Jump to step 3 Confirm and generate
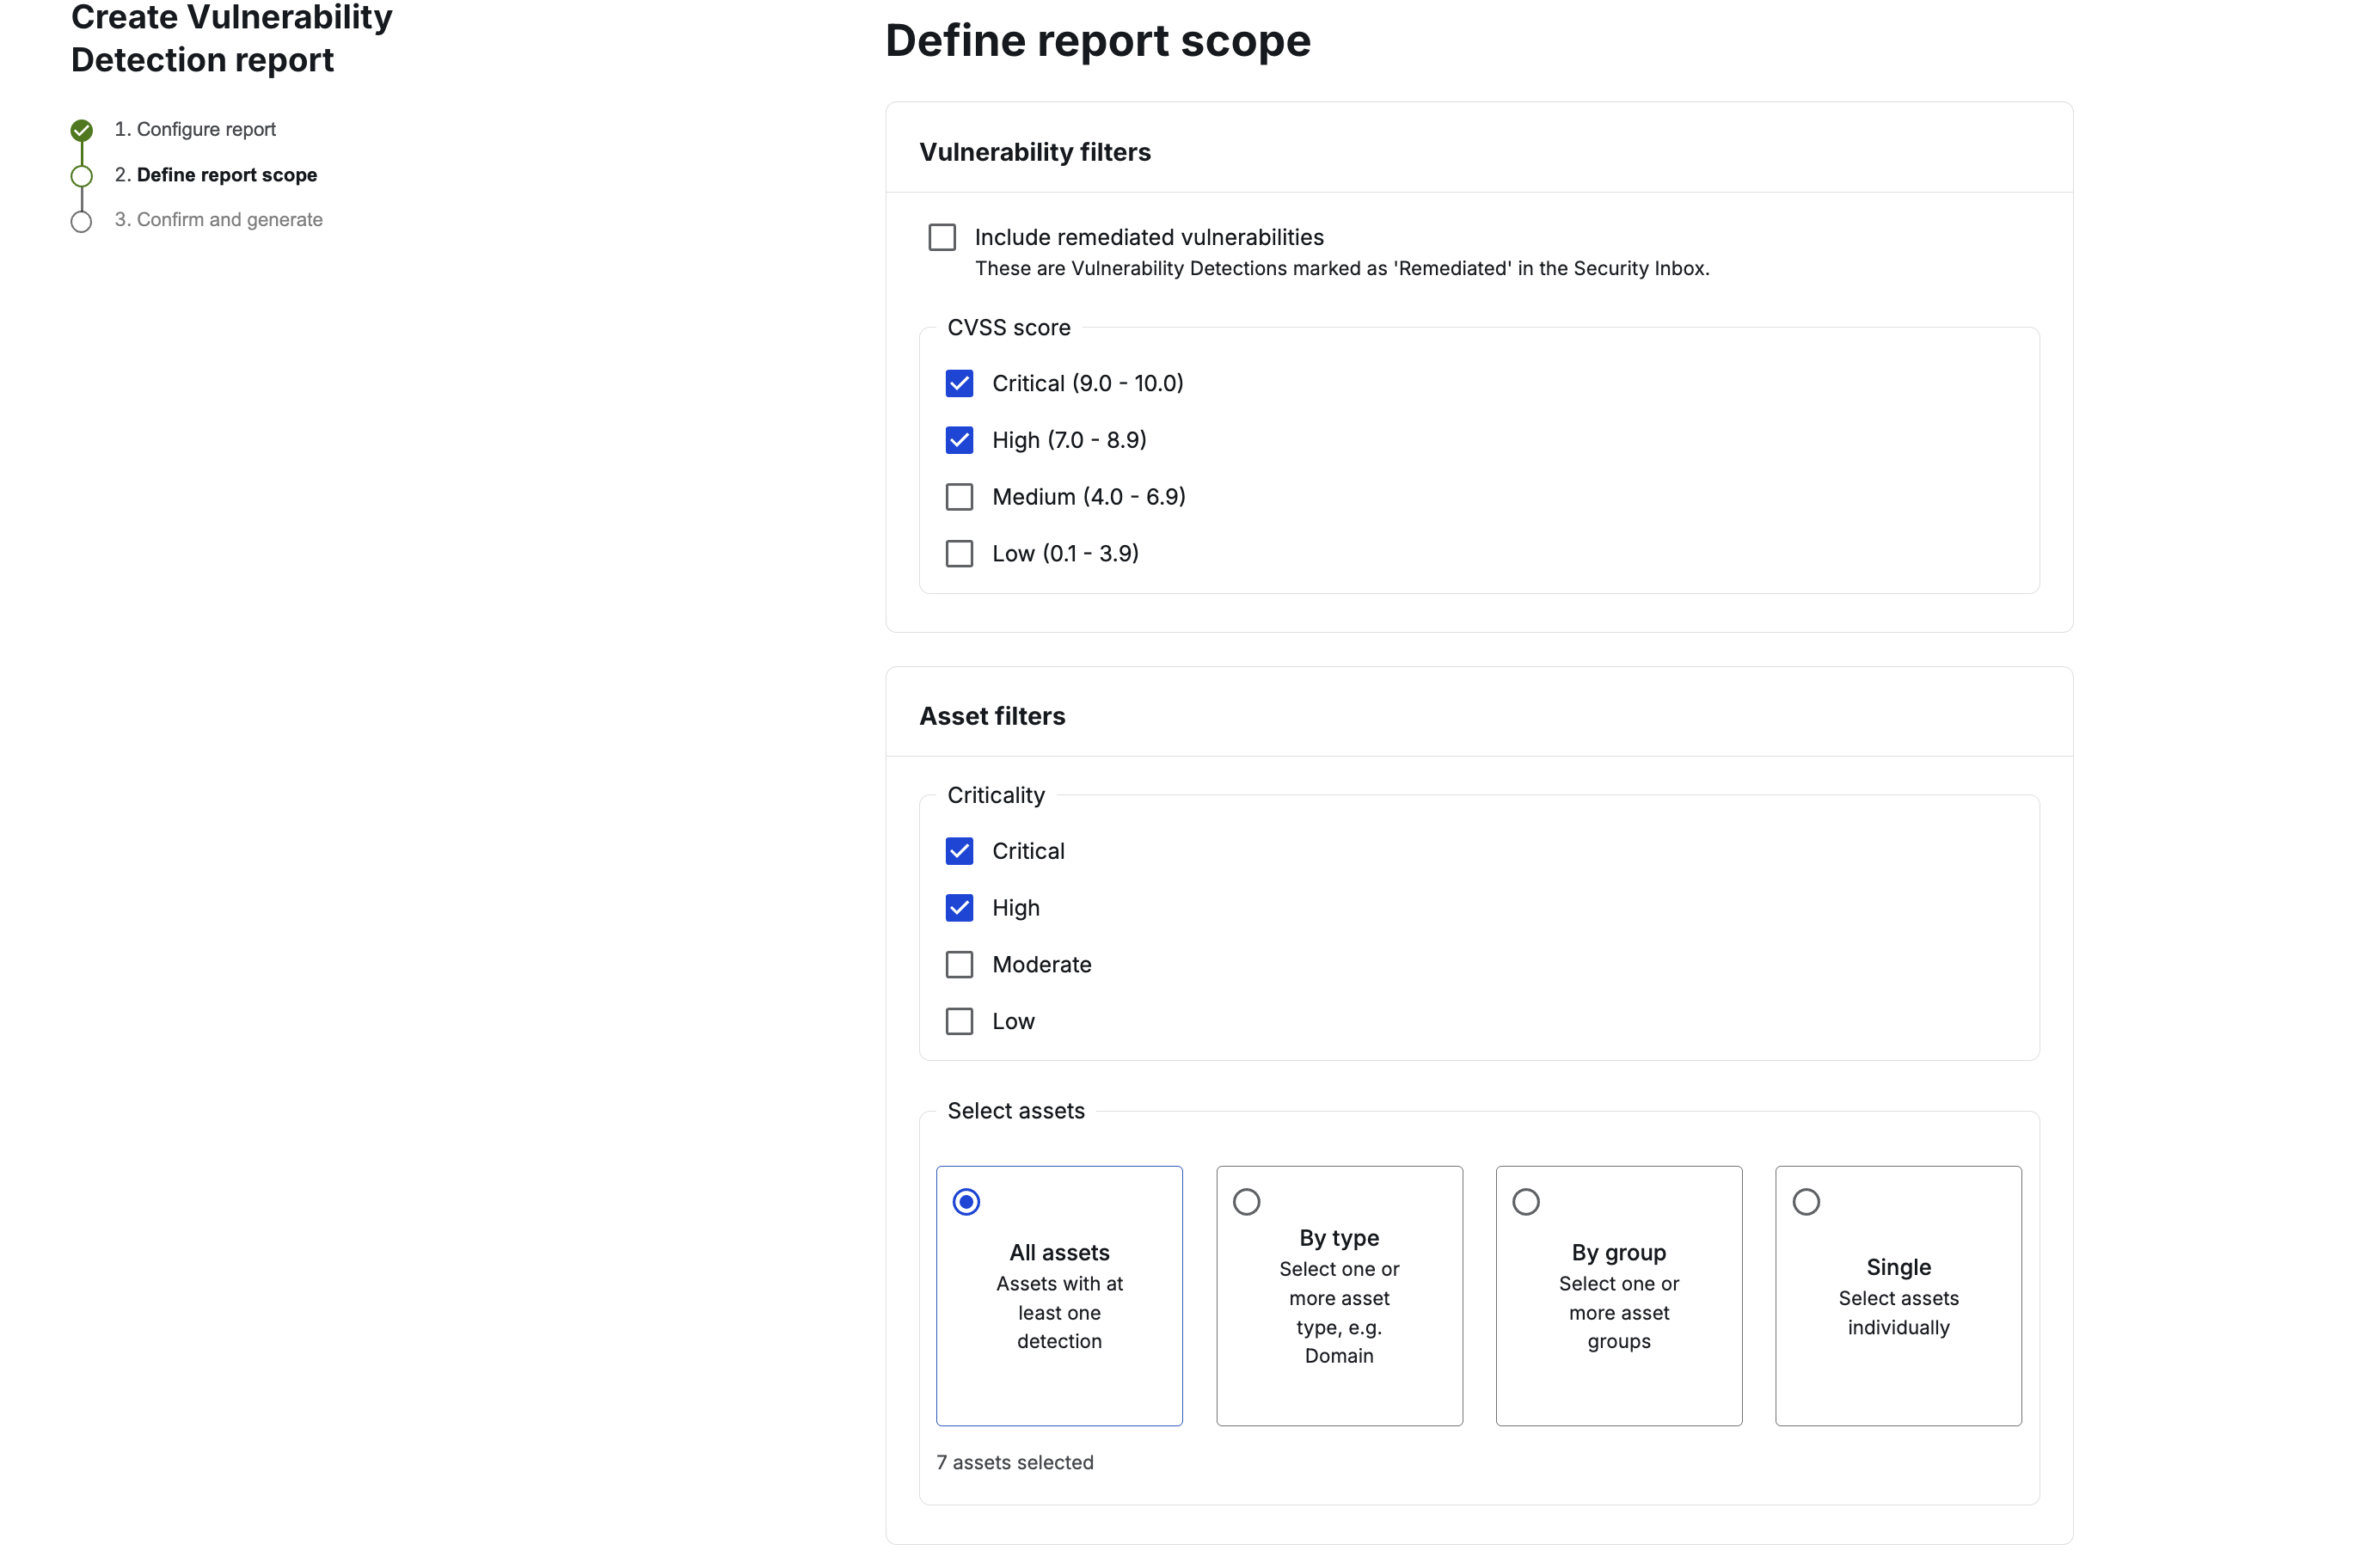The width and height of the screenshot is (2380, 1563). [x=218, y=220]
